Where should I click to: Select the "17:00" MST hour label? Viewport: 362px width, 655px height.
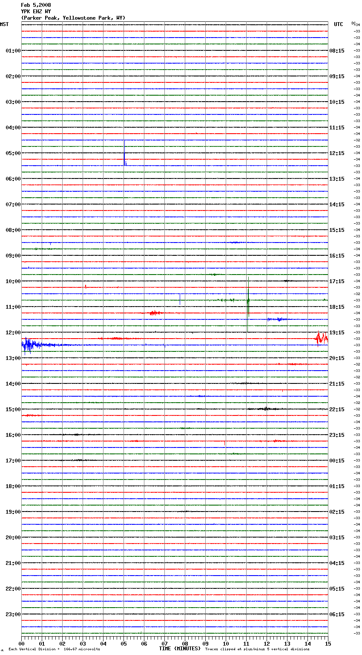click(13, 461)
